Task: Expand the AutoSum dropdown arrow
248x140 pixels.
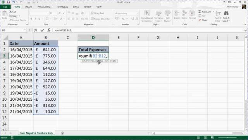Action: point(213,12)
